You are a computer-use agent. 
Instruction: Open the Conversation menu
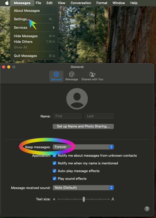[x=81, y=3]
